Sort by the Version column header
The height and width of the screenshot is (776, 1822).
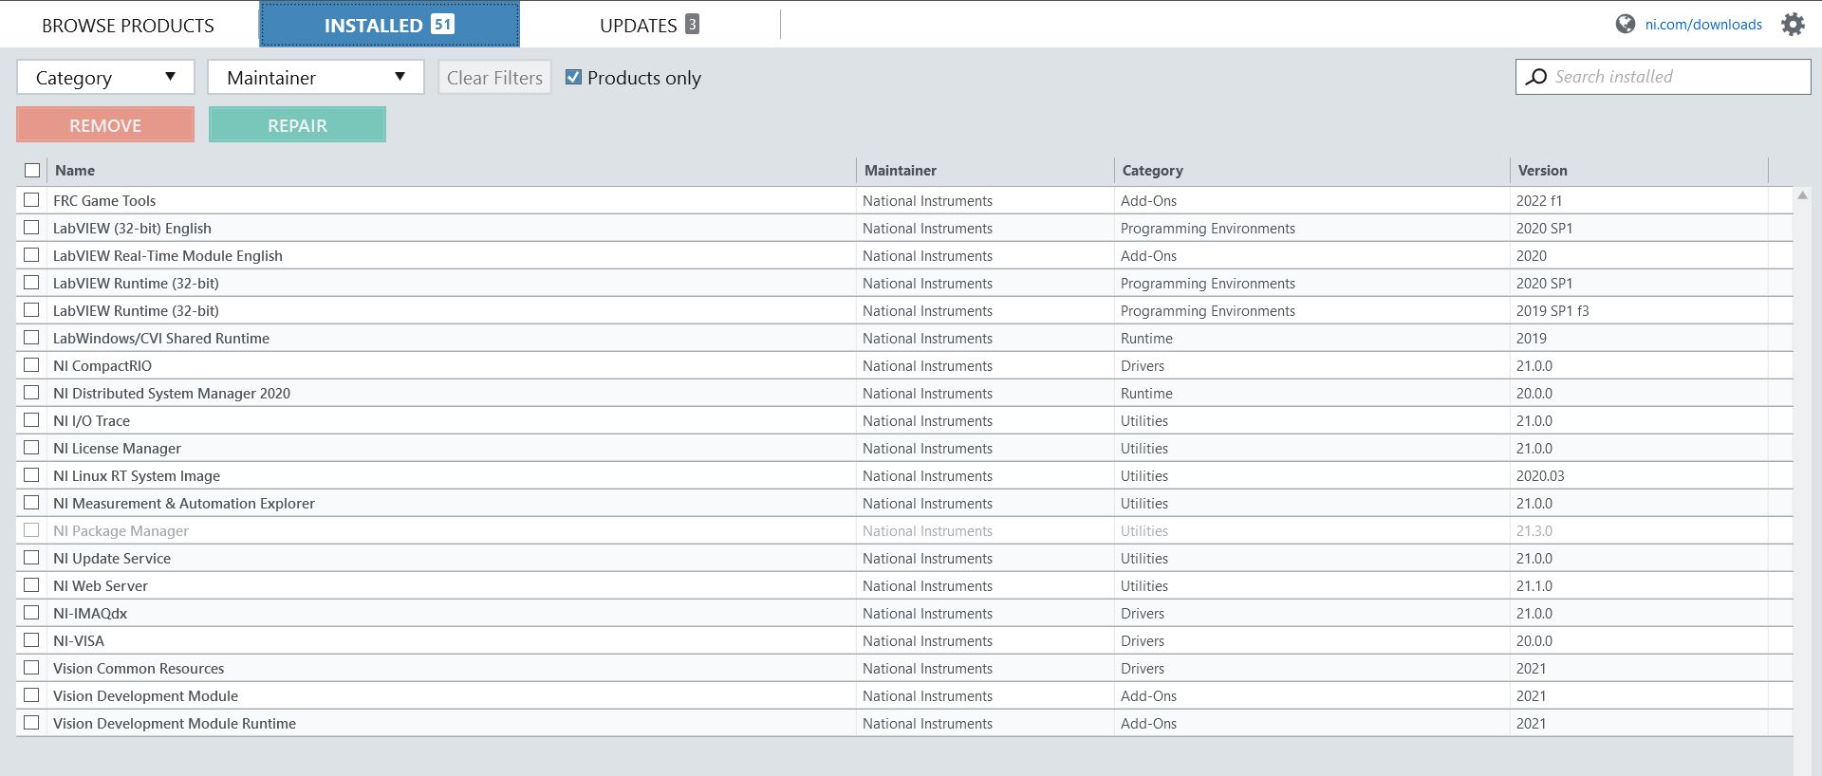pos(1542,171)
